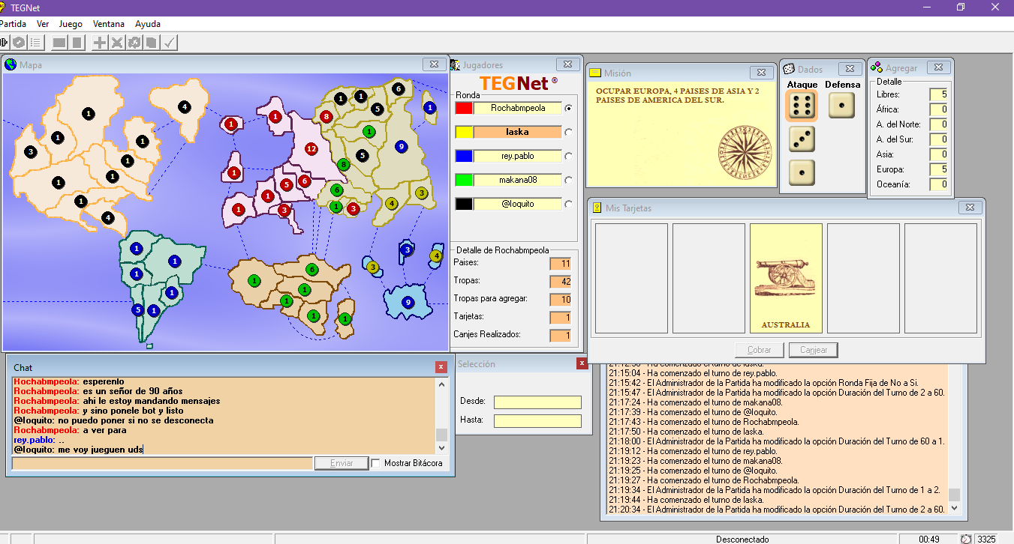
Task: Click the Tropas para agregar value 10
Action: [x=561, y=300]
